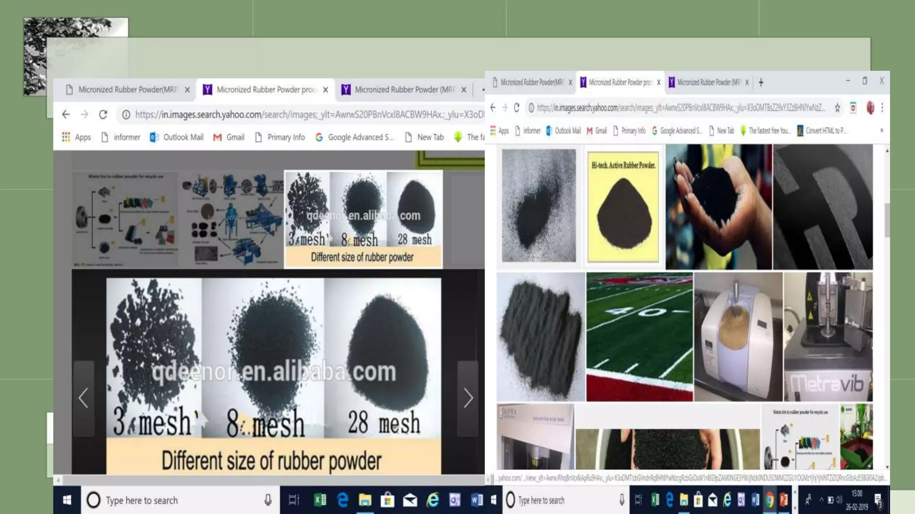Click right window vertical scrollbar thumb
915x514 pixels.
(887, 221)
